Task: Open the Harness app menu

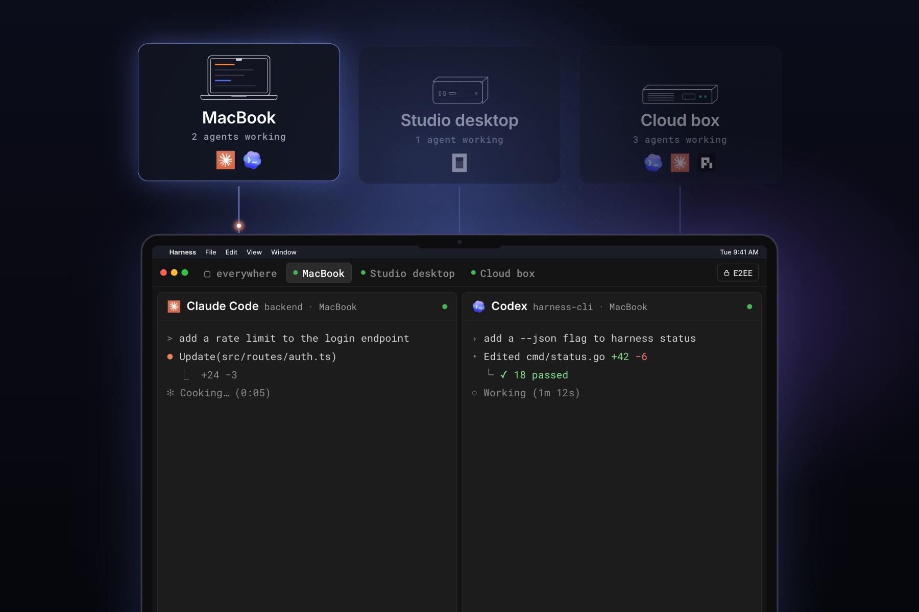Action: 183,252
